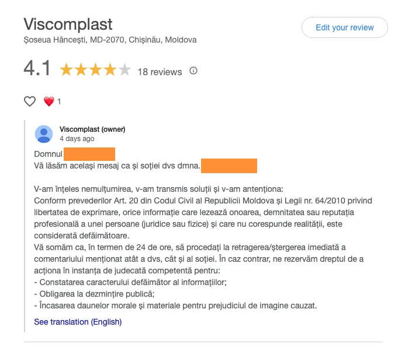Toggle the outlined heart like icon
The width and height of the screenshot is (412, 348).
click(x=30, y=101)
